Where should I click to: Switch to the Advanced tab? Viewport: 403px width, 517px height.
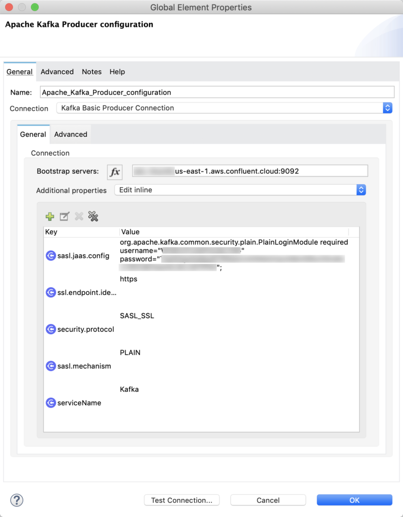pyautogui.click(x=57, y=72)
